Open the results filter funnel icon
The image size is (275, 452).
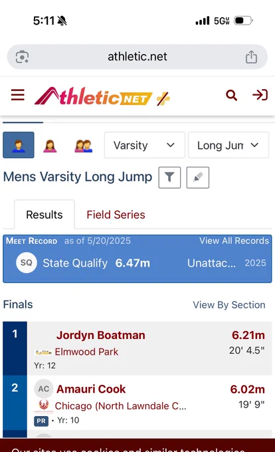pyautogui.click(x=169, y=177)
